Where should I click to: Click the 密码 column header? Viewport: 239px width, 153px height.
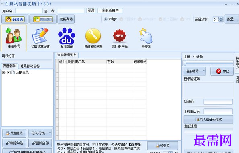click(120, 62)
